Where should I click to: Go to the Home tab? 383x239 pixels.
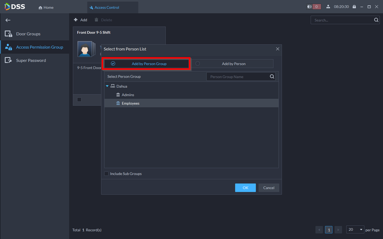pyautogui.click(x=46, y=8)
